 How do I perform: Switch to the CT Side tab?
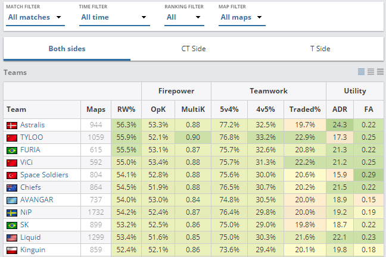tap(194, 49)
